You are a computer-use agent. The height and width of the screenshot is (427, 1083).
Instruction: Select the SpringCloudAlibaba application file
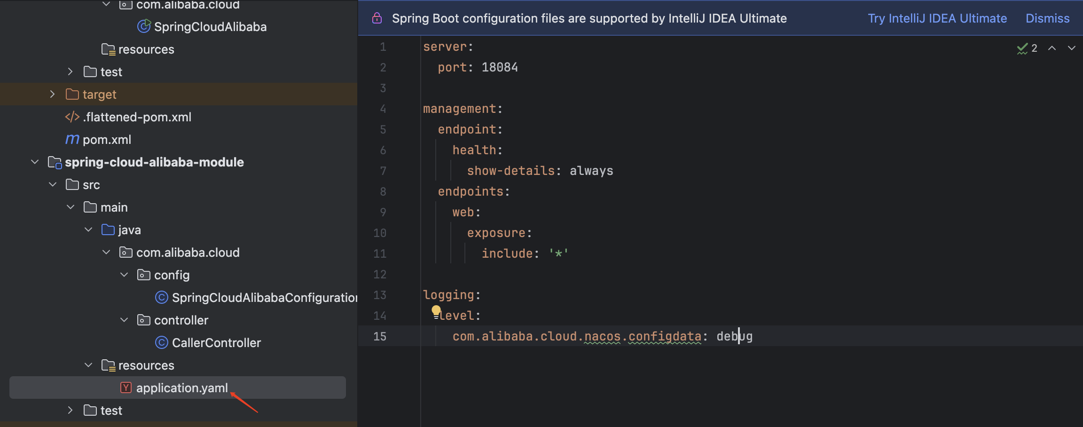210,26
